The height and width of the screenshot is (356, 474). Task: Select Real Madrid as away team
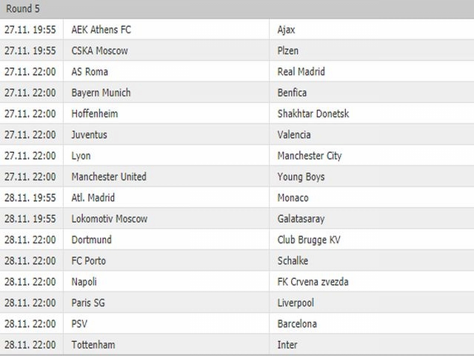pyautogui.click(x=301, y=71)
